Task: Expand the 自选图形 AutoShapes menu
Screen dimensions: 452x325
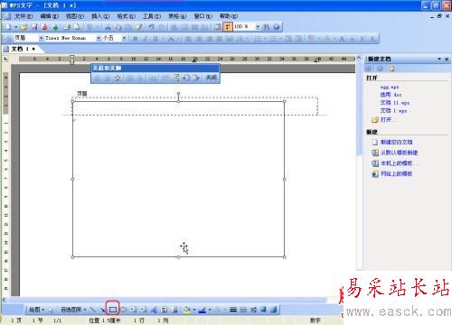Action: point(74,310)
